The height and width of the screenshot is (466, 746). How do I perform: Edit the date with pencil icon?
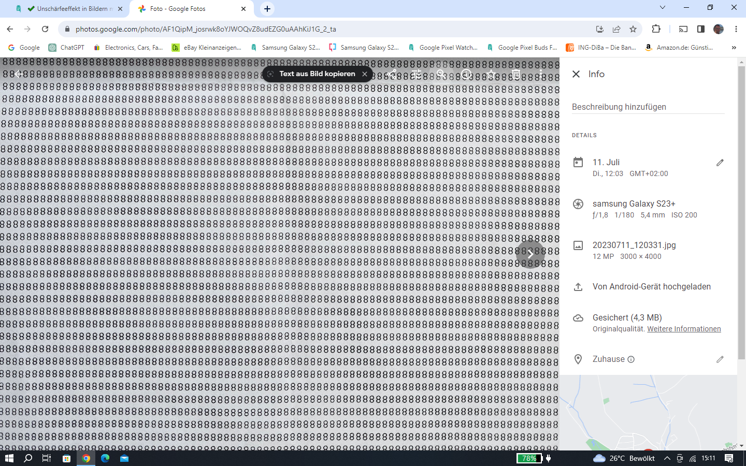click(x=720, y=163)
